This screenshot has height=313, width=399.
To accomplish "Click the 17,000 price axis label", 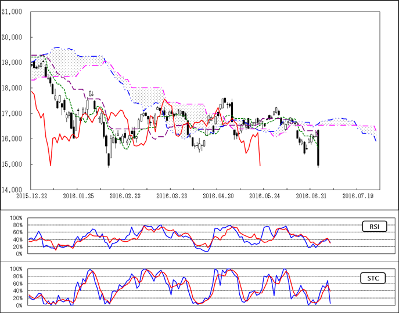I will point(12,114).
